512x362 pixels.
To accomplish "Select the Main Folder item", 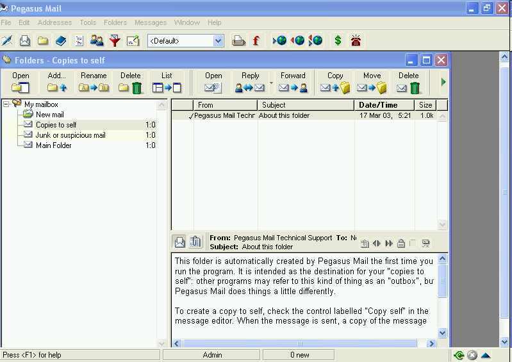I will (54, 145).
